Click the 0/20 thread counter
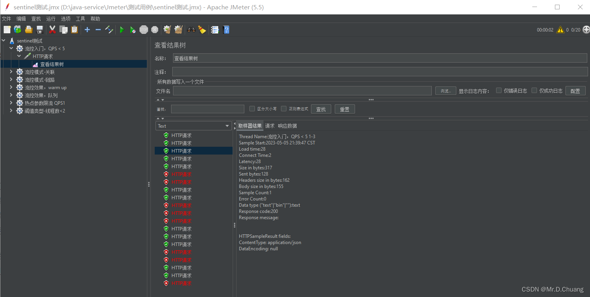 576,30
